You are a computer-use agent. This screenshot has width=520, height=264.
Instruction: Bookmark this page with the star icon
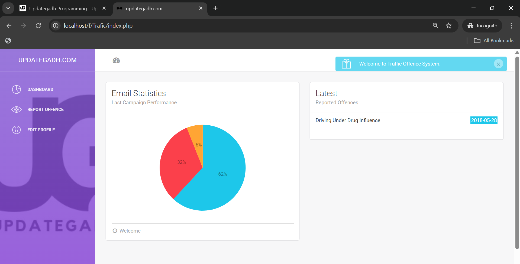point(449,26)
